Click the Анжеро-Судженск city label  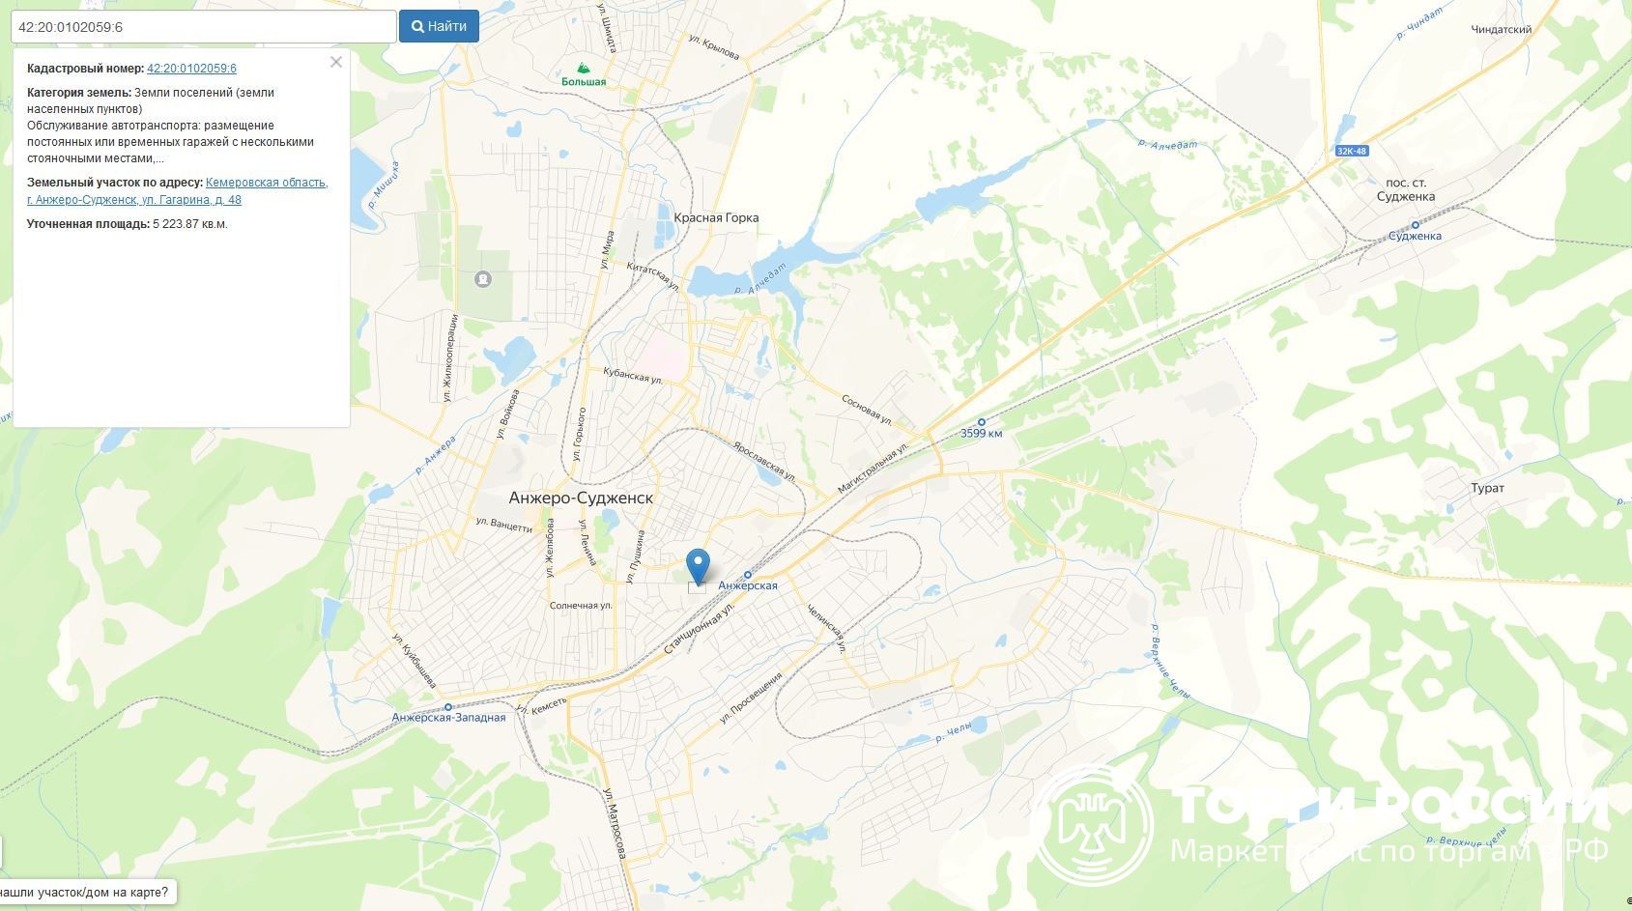(581, 498)
